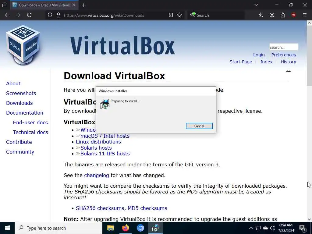Viewport: 312px width, 234px height.
Task: Toggle reader view icon in address bar
Action: (171, 15)
